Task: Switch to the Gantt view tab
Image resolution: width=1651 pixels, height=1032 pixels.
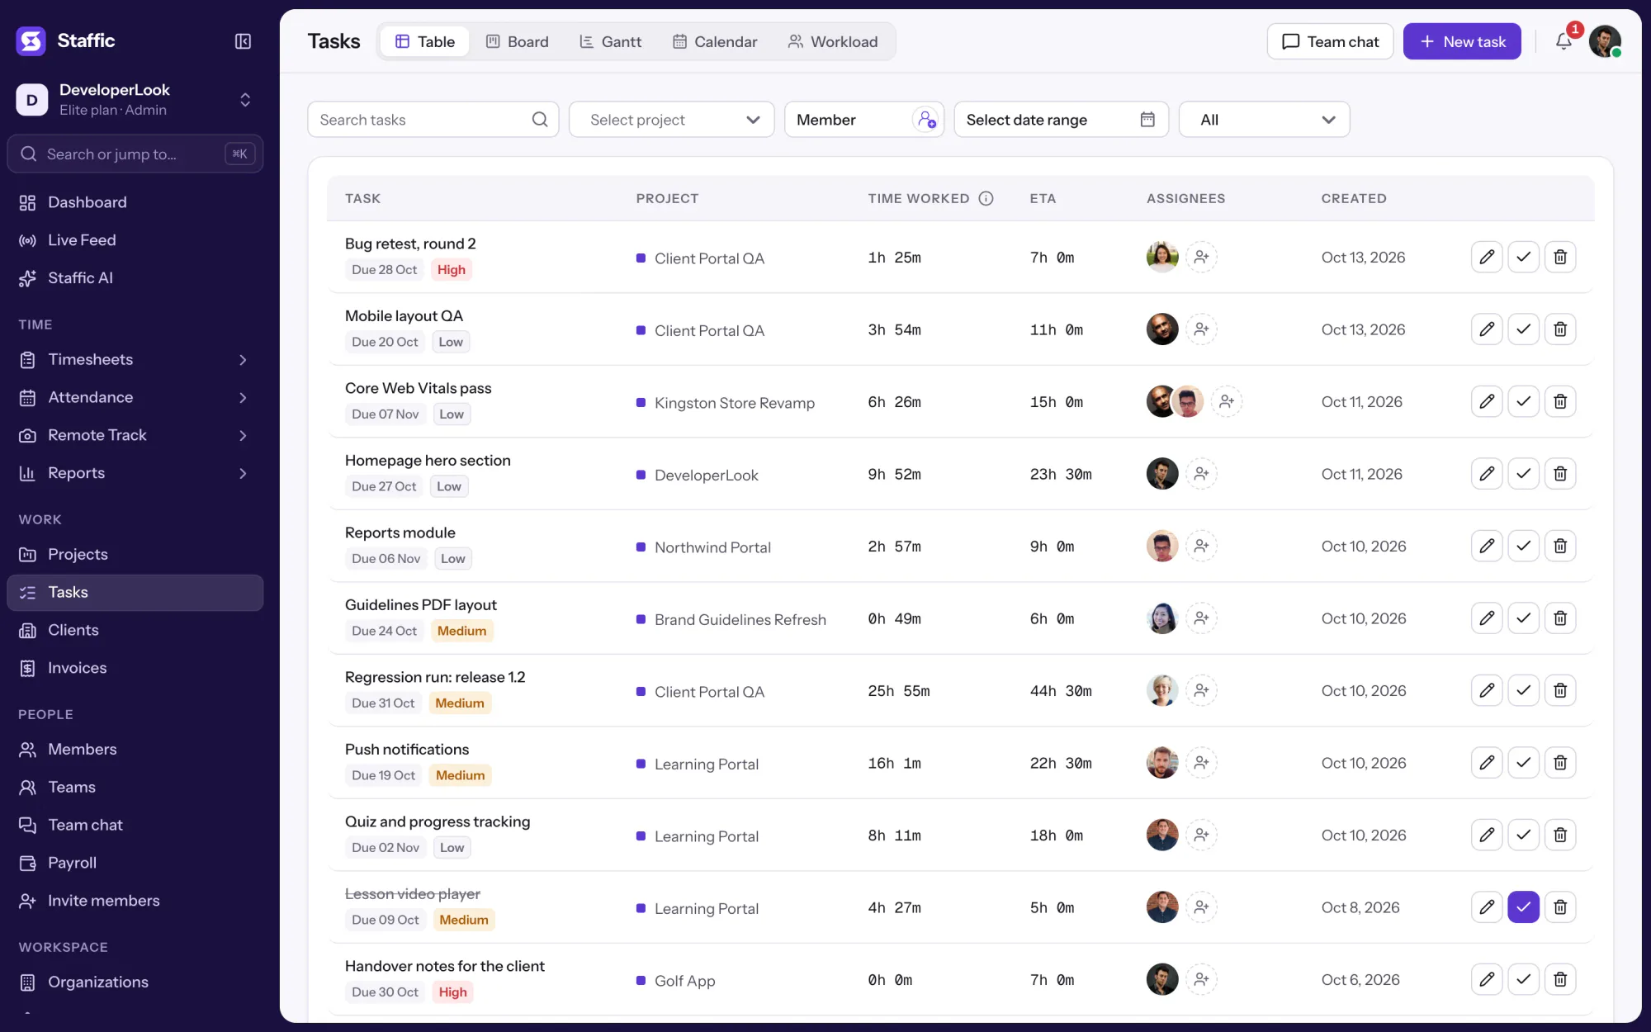Action: (x=611, y=41)
